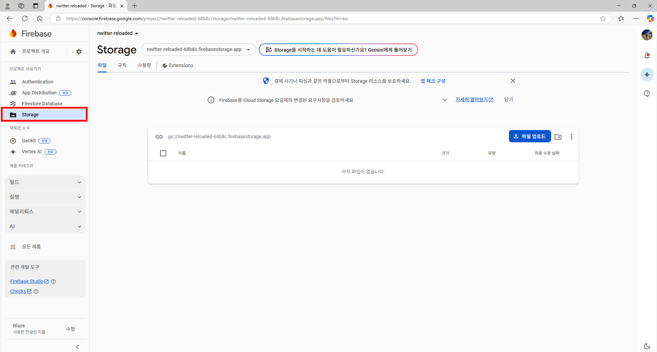This screenshot has width=657, height=352.
Task: Expand the AI category
Action: [45, 226]
